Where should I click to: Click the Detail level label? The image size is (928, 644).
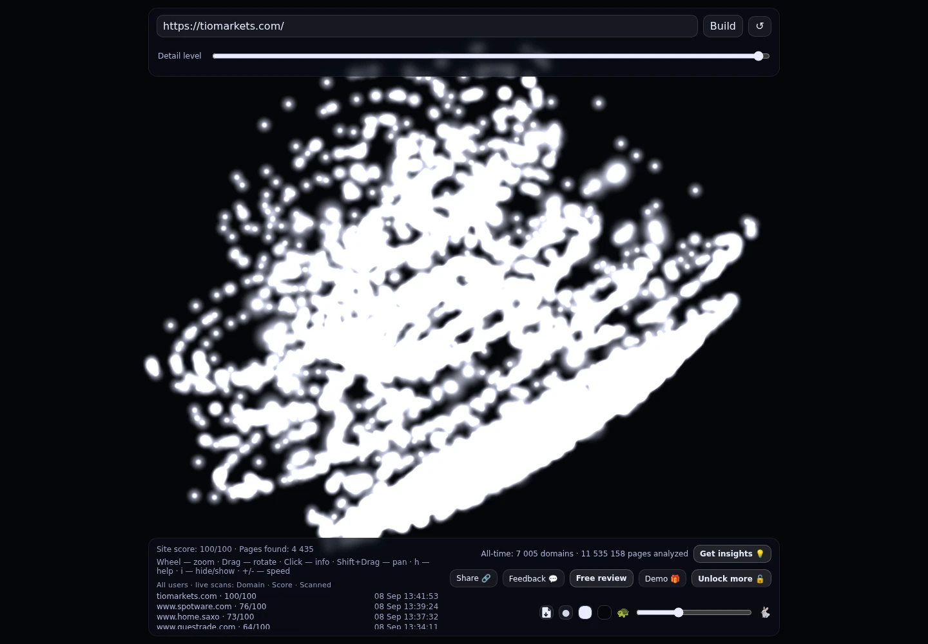click(x=180, y=56)
